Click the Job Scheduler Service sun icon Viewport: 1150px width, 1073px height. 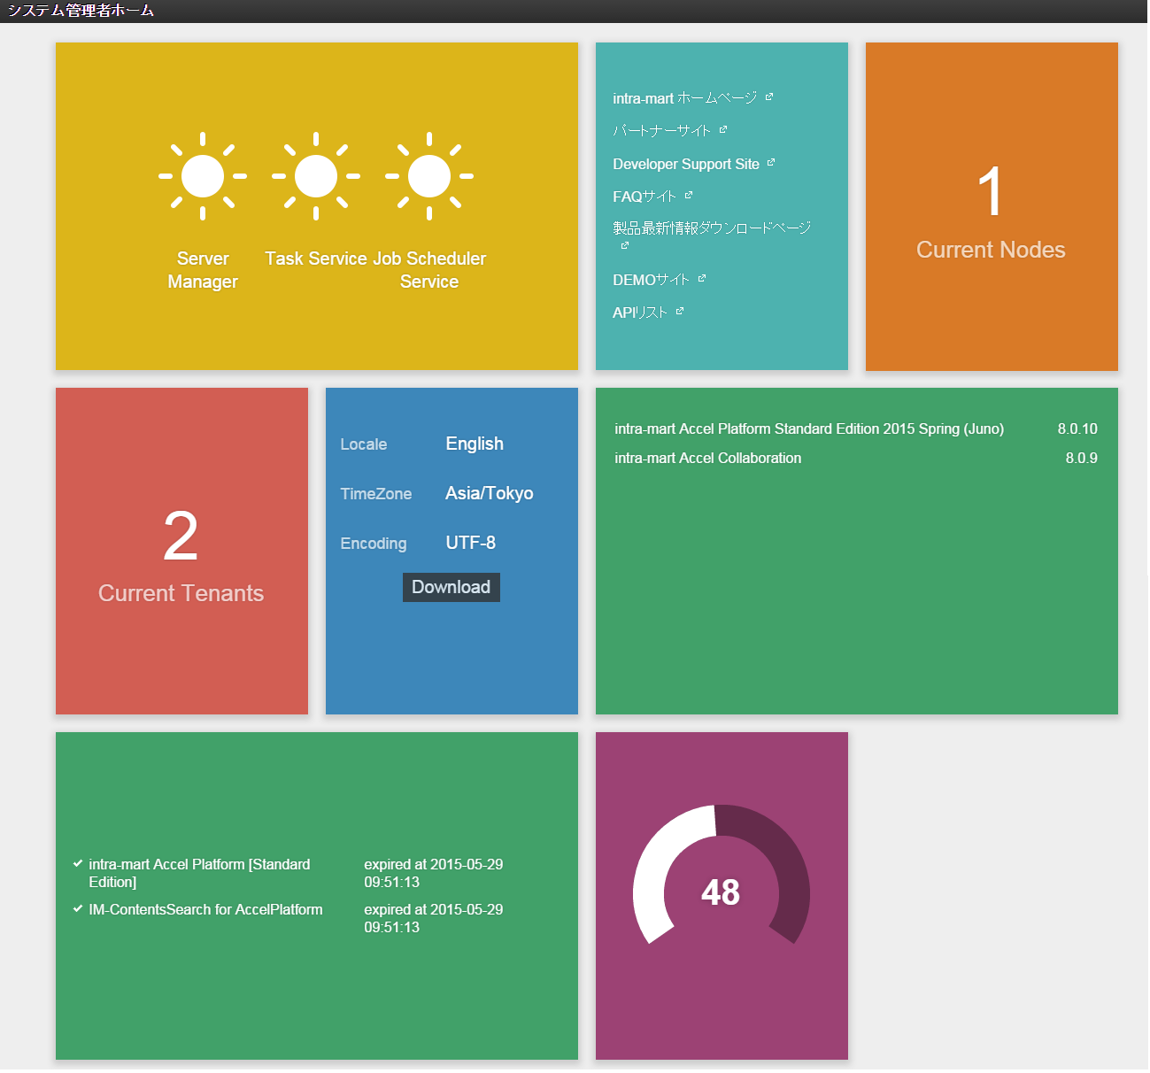429,176
